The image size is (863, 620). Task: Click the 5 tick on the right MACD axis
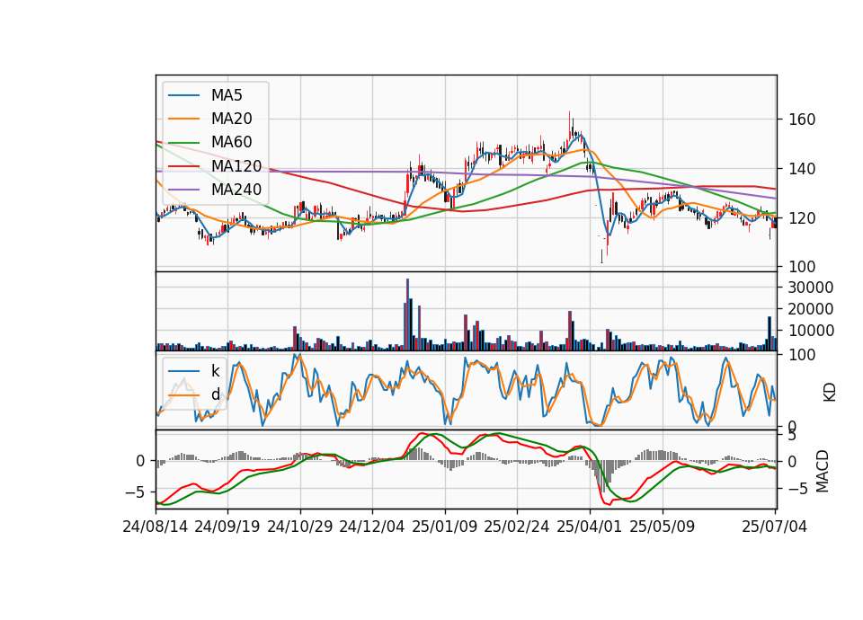[x=793, y=436]
